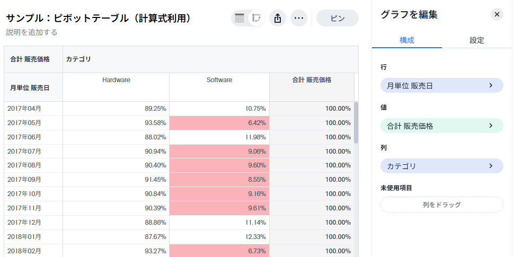Select the 構成 tab
514x257 pixels.
[x=407, y=40]
